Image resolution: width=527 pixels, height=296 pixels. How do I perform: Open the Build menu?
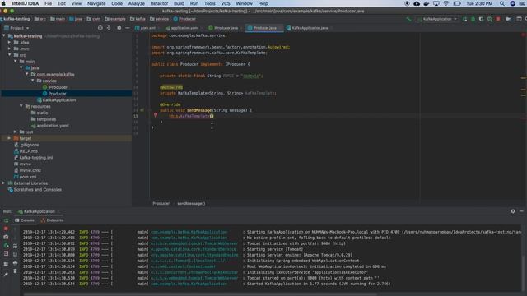pyautogui.click(x=179, y=3)
